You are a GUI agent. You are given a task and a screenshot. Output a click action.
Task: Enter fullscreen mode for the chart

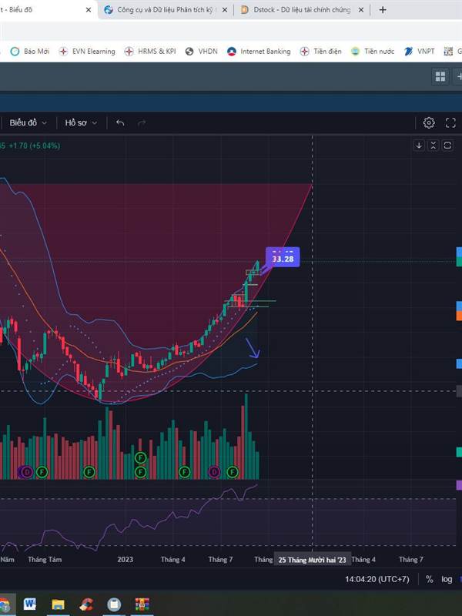pyautogui.click(x=450, y=123)
